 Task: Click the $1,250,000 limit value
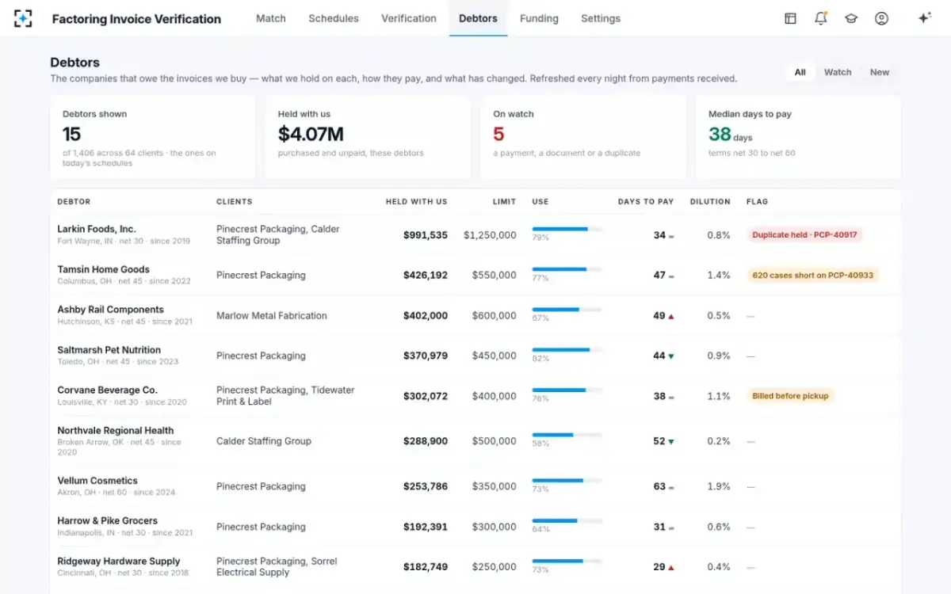click(x=491, y=235)
